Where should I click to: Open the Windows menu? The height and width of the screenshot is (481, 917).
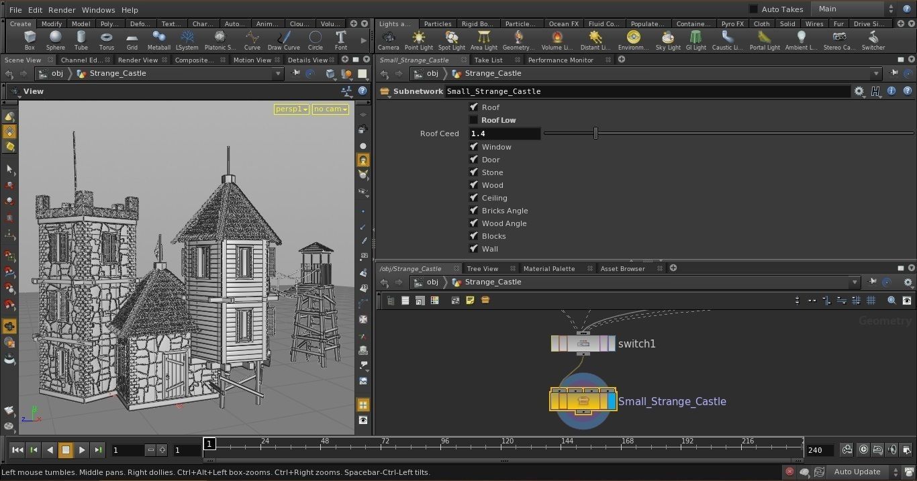pos(98,10)
